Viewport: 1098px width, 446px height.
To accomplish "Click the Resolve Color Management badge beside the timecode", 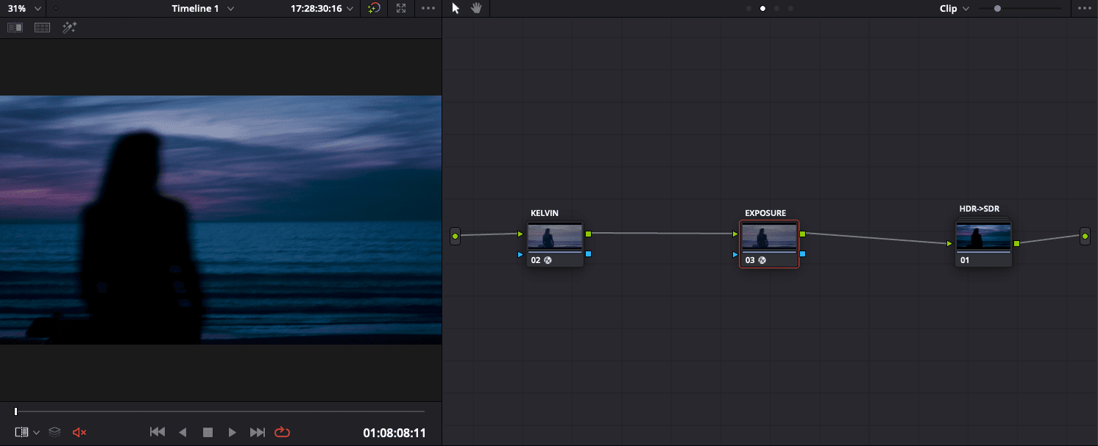I will click(374, 8).
